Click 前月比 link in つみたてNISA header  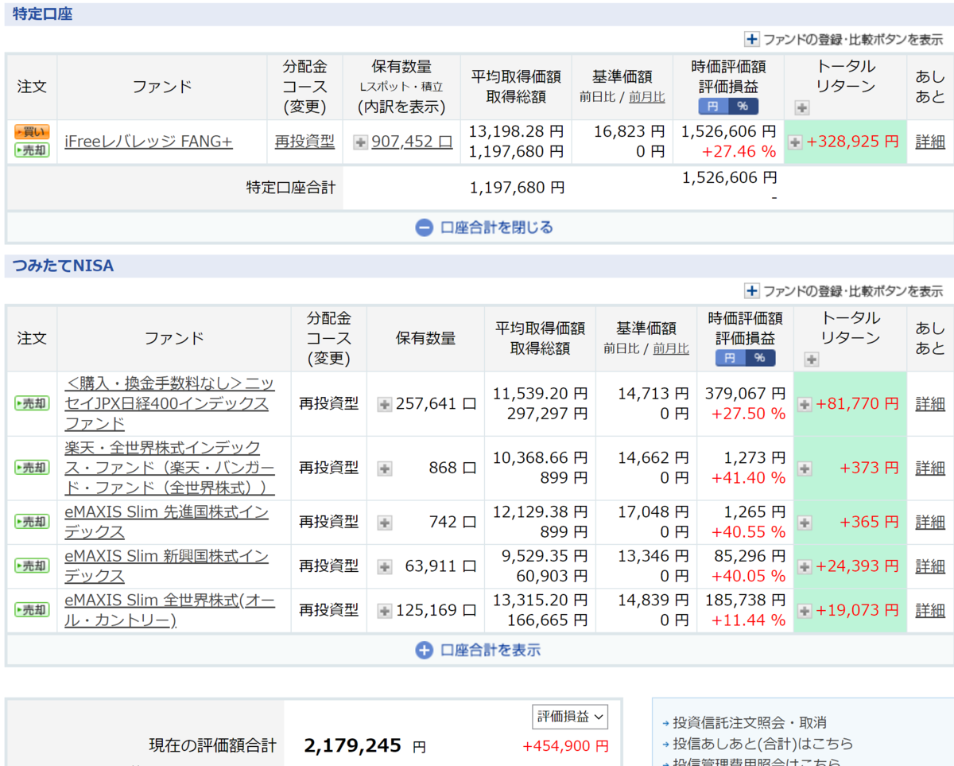point(671,348)
